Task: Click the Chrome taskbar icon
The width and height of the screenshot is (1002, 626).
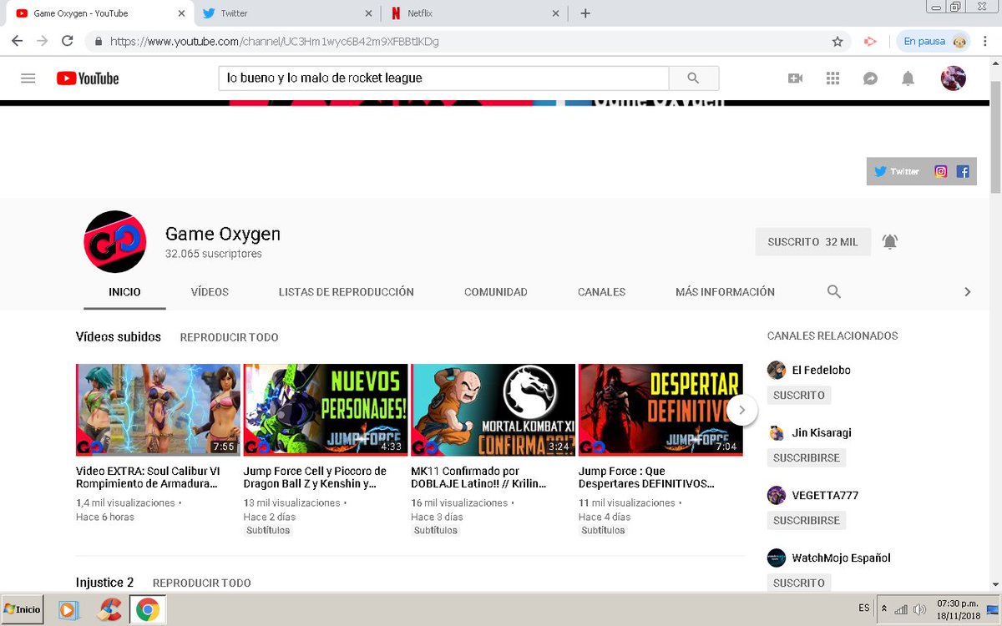Action: (x=148, y=609)
